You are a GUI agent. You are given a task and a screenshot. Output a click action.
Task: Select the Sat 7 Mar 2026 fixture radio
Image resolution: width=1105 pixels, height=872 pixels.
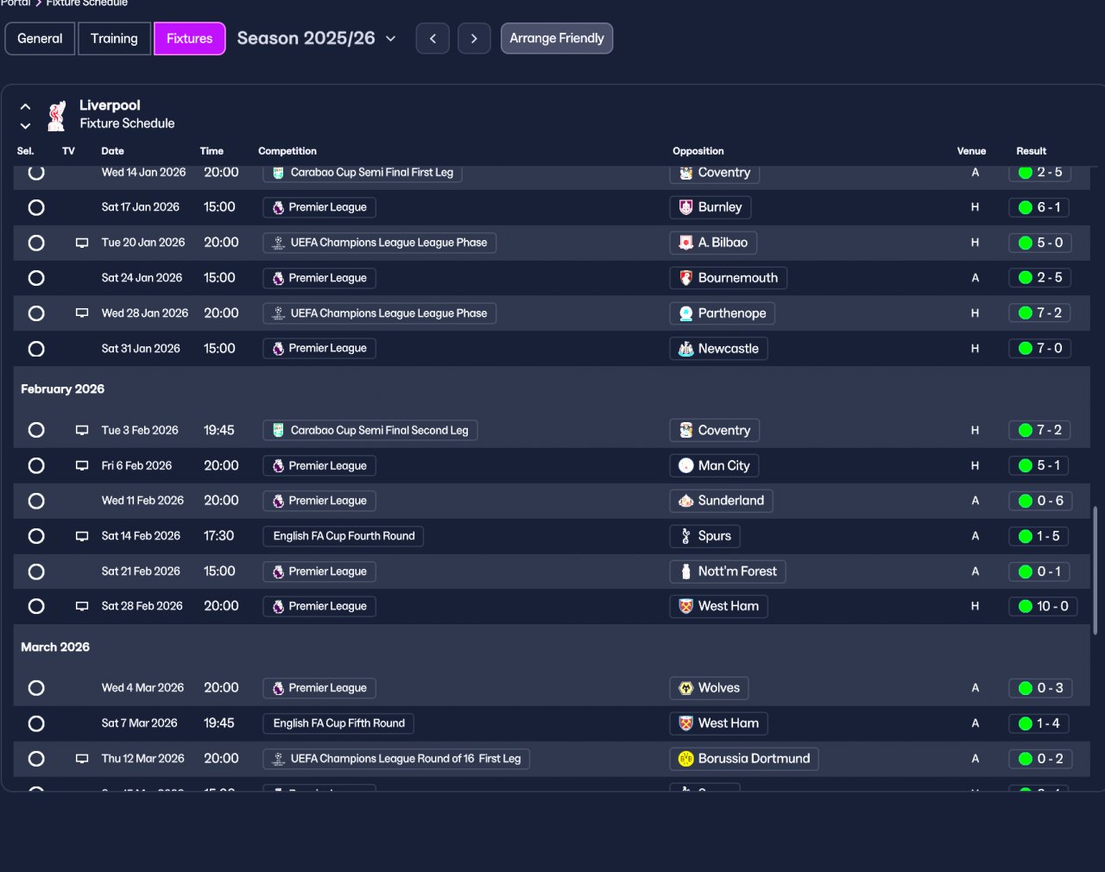[36, 724]
